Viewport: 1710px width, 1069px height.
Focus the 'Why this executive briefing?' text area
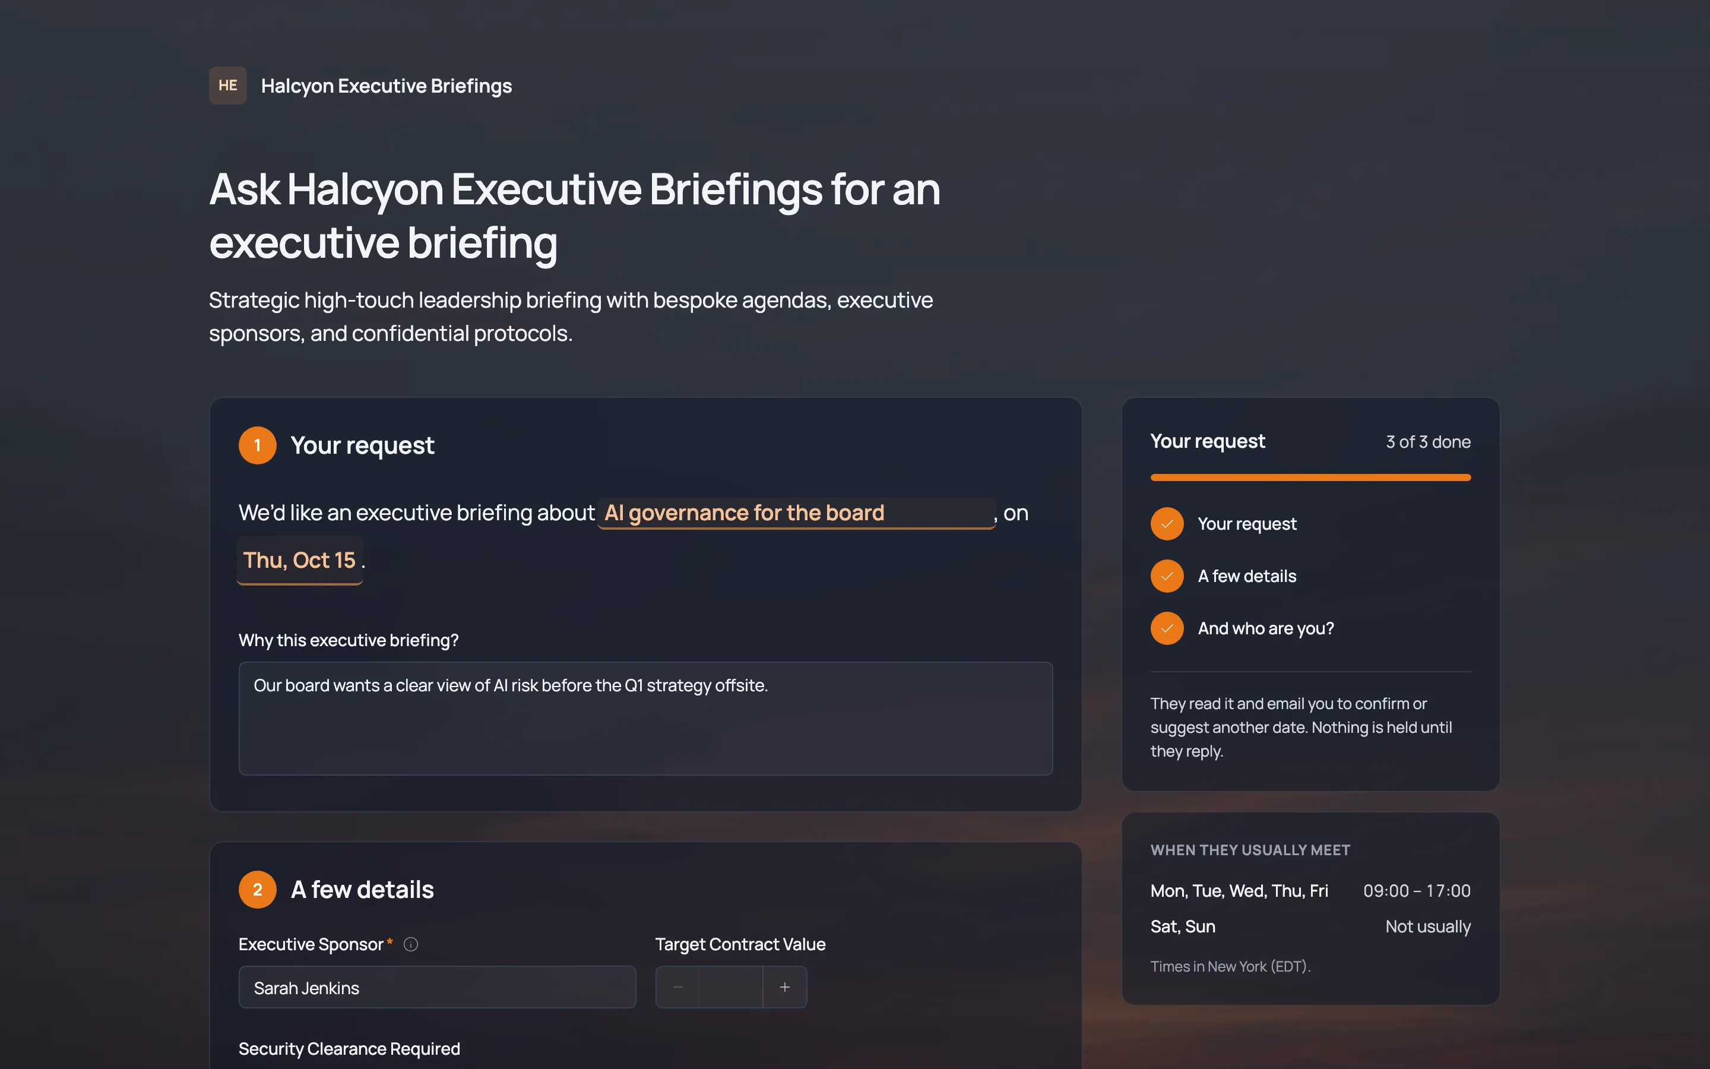tap(645, 719)
